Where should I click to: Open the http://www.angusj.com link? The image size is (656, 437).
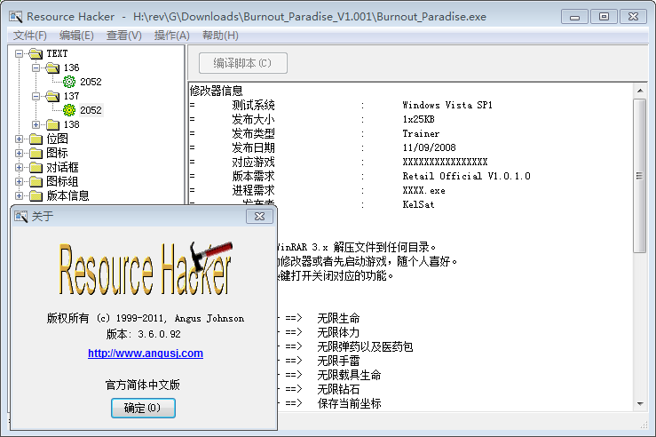(146, 354)
